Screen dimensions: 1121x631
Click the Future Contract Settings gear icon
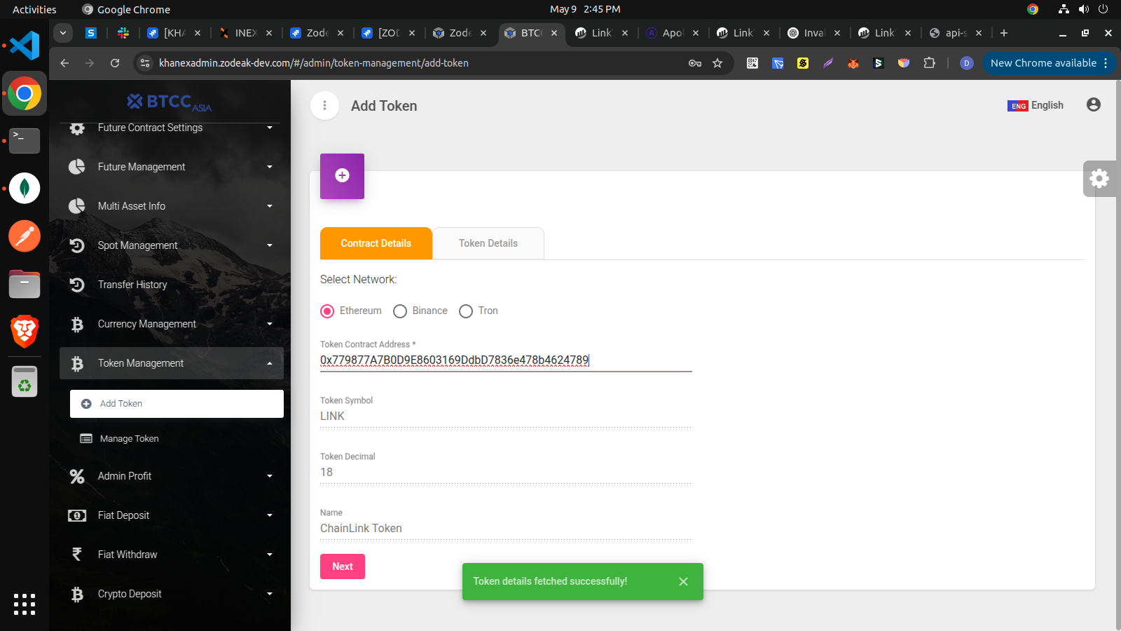coord(77,128)
